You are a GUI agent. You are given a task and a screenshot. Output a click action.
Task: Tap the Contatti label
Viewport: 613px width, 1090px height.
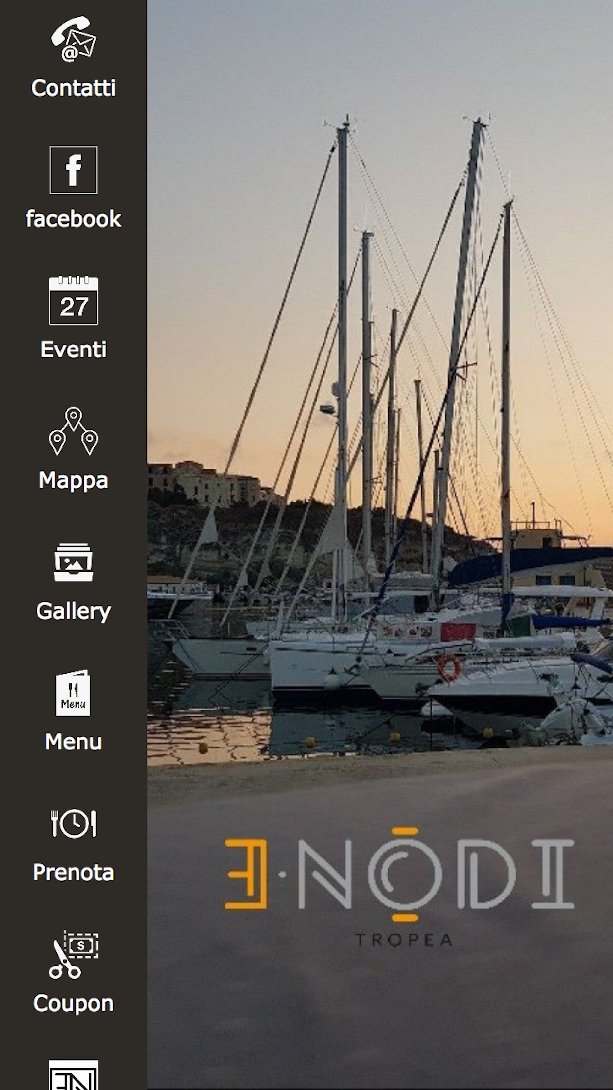coord(74,88)
